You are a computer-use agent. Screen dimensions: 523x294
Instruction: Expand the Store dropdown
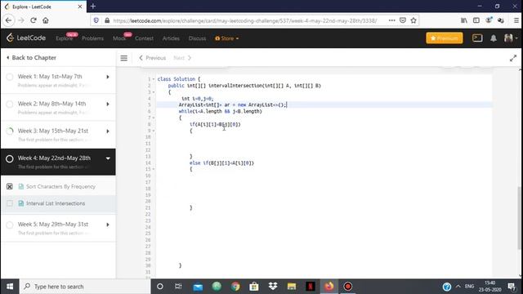[x=227, y=38]
